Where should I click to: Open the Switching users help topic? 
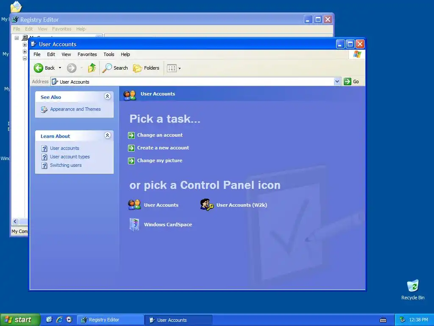(x=66, y=165)
